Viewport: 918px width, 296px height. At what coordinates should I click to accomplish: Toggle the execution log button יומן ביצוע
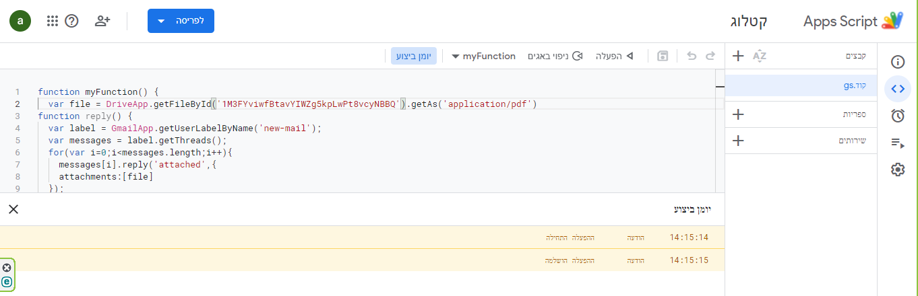(x=414, y=56)
